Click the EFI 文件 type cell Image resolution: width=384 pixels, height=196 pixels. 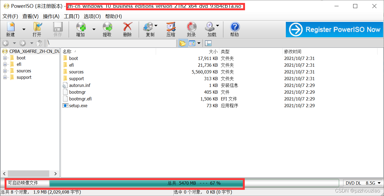229,99
